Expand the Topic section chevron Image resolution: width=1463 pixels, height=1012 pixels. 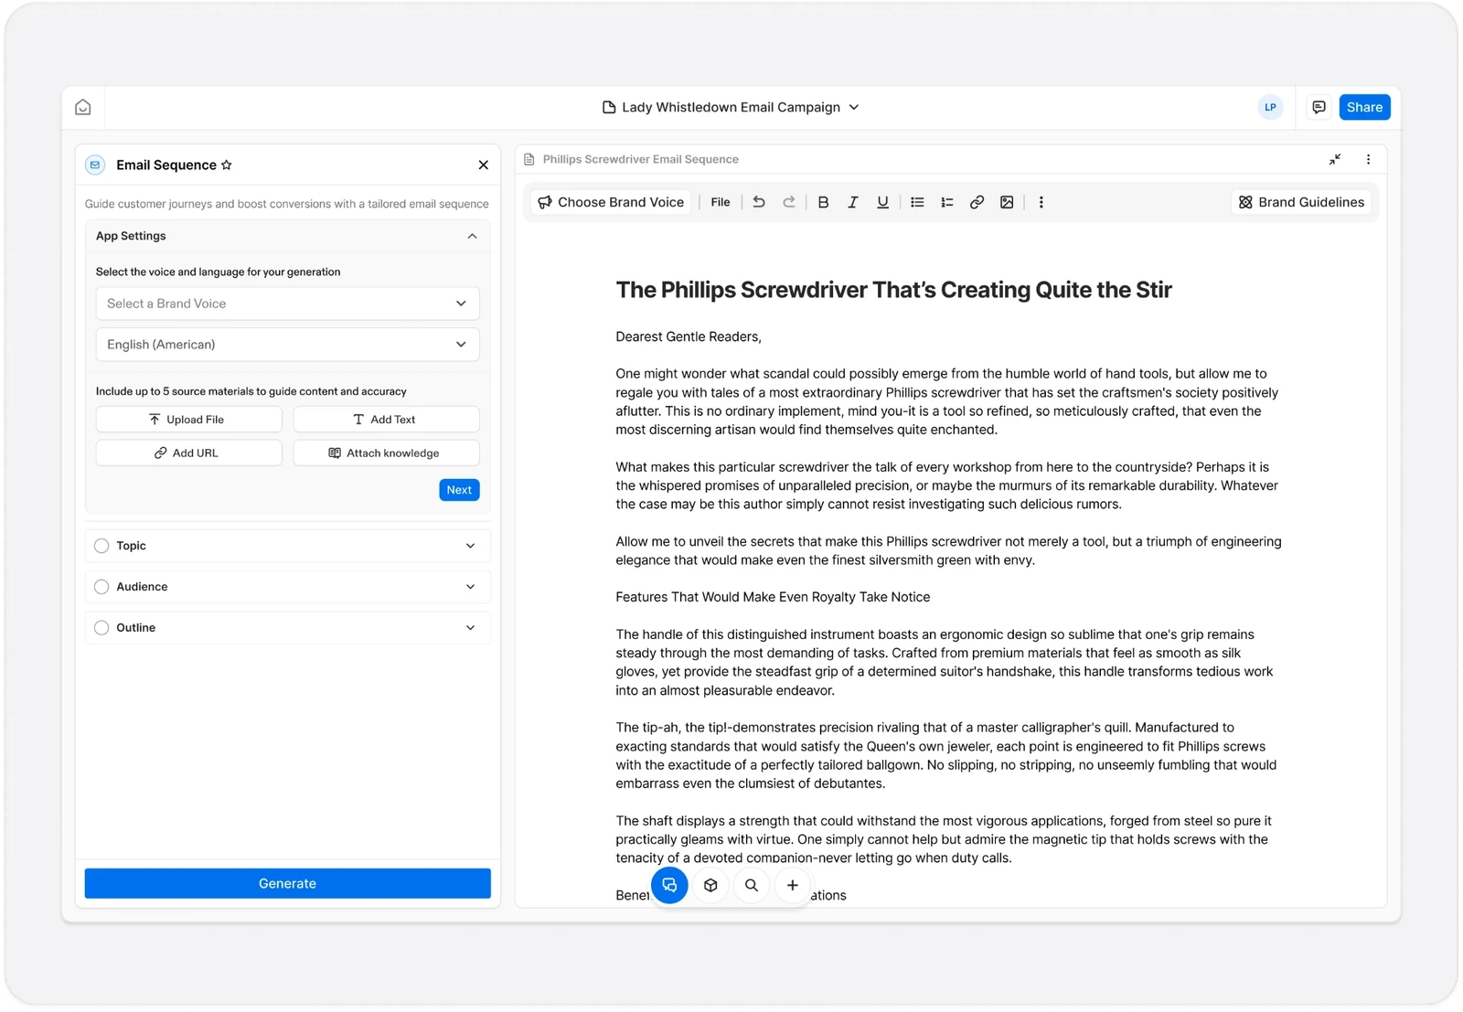click(470, 546)
